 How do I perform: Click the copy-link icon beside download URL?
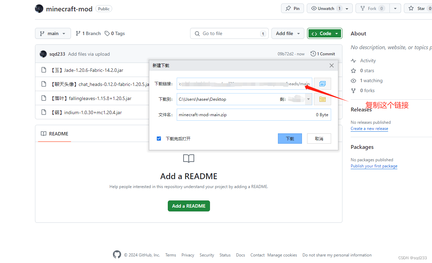(x=323, y=84)
